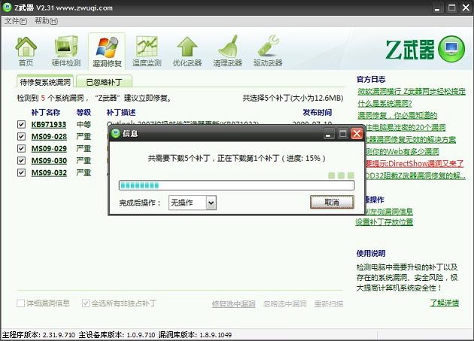This screenshot has height=341, width=474.
Task: Open the 首页 home icon
Action: pos(26,51)
